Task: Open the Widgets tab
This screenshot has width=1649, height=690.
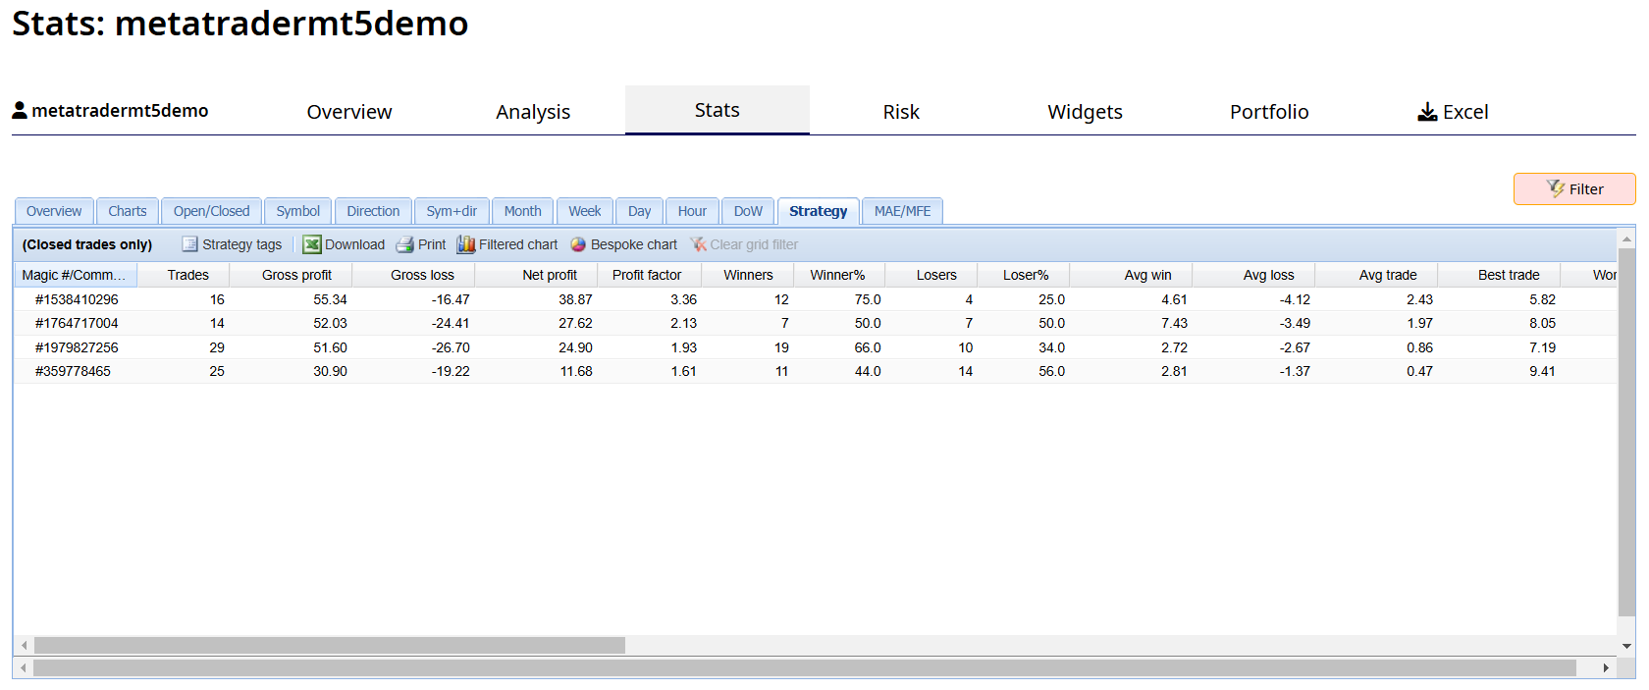Action: coord(1085,112)
